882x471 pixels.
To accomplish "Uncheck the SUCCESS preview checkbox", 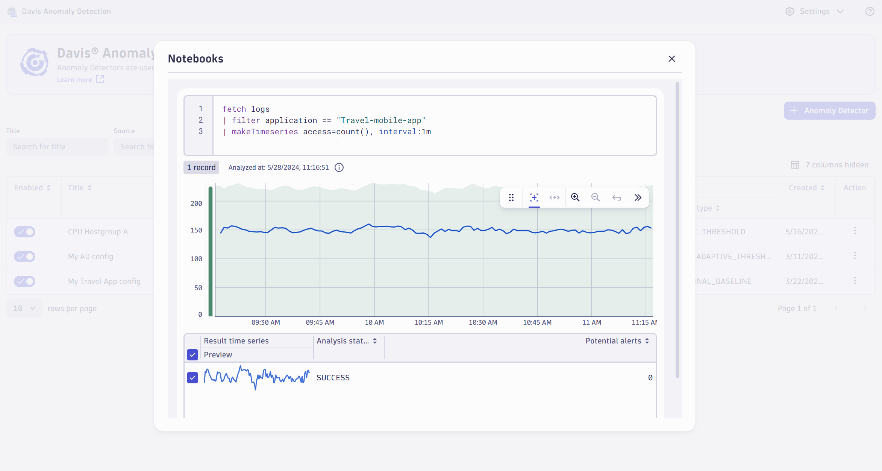I will (x=192, y=377).
